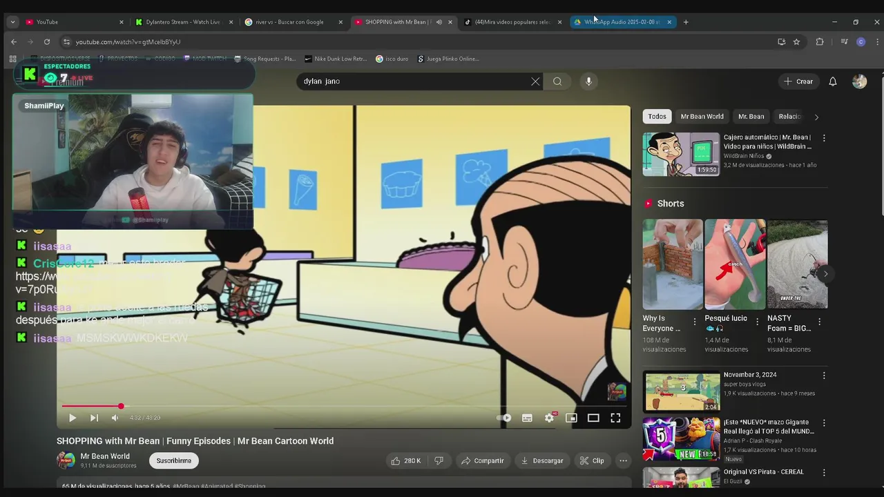Open options for NASTY Foam short
This screenshot has width=884, height=497.
coord(819,322)
